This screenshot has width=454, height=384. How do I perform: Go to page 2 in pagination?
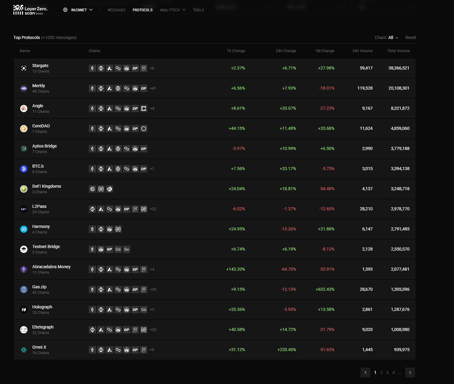coord(381,373)
